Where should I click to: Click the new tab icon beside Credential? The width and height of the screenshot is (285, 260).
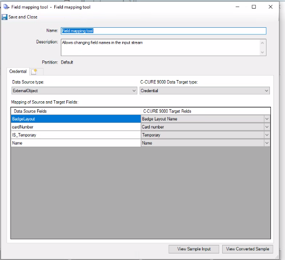click(34, 72)
